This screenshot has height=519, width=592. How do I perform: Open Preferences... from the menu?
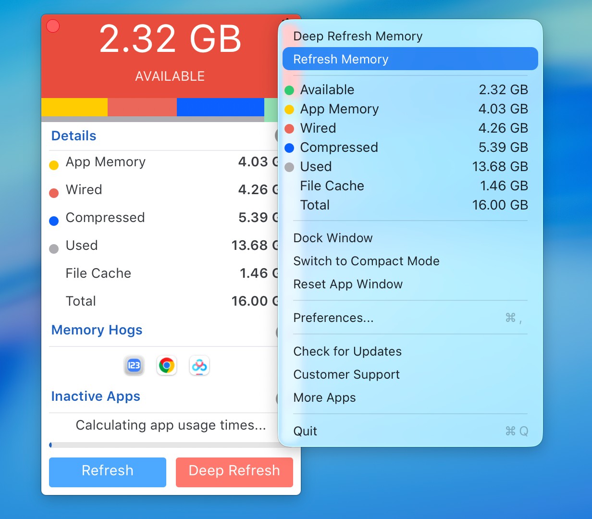tap(333, 318)
